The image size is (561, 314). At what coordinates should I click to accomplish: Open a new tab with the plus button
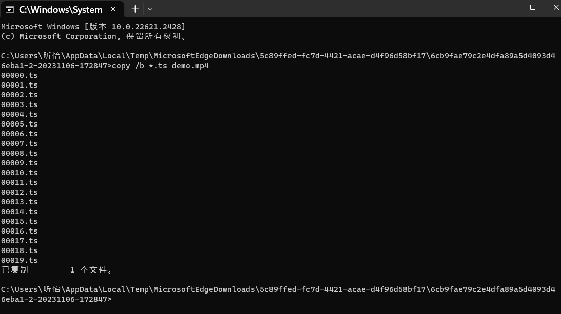pos(135,9)
